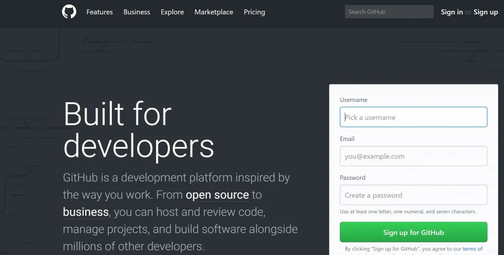Click the Password label in signup form
The width and height of the screenshot is (504, 255).
(x=352, y=177)
